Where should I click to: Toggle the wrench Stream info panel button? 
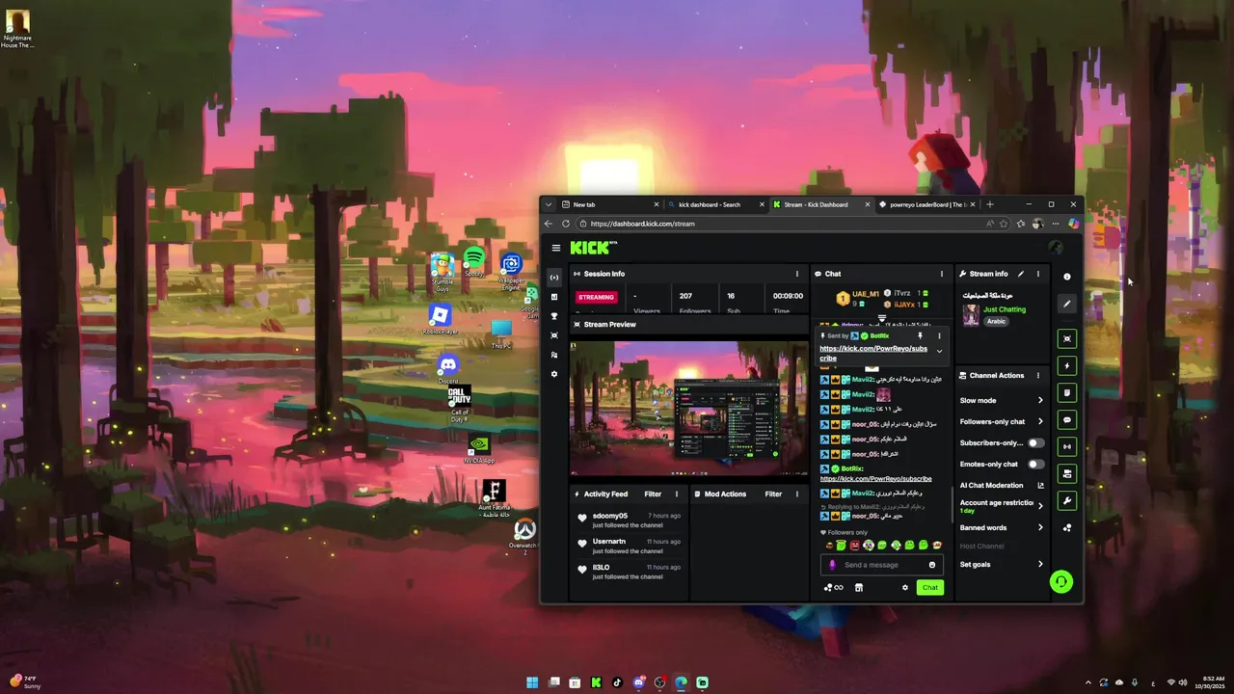pyautogui.click(x=1066, y=500)
